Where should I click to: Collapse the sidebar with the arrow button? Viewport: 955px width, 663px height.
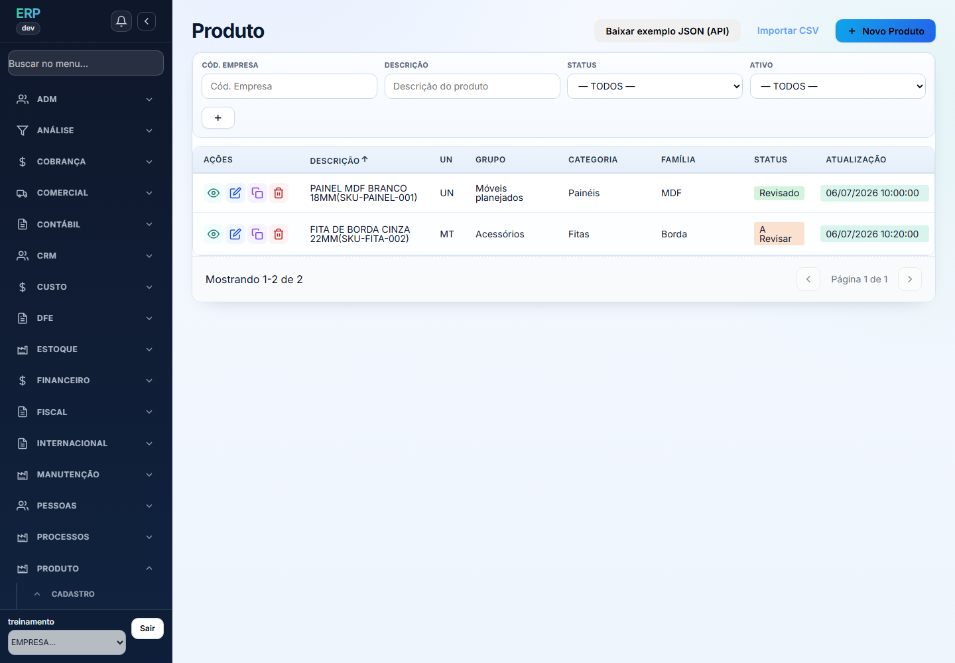147,21
